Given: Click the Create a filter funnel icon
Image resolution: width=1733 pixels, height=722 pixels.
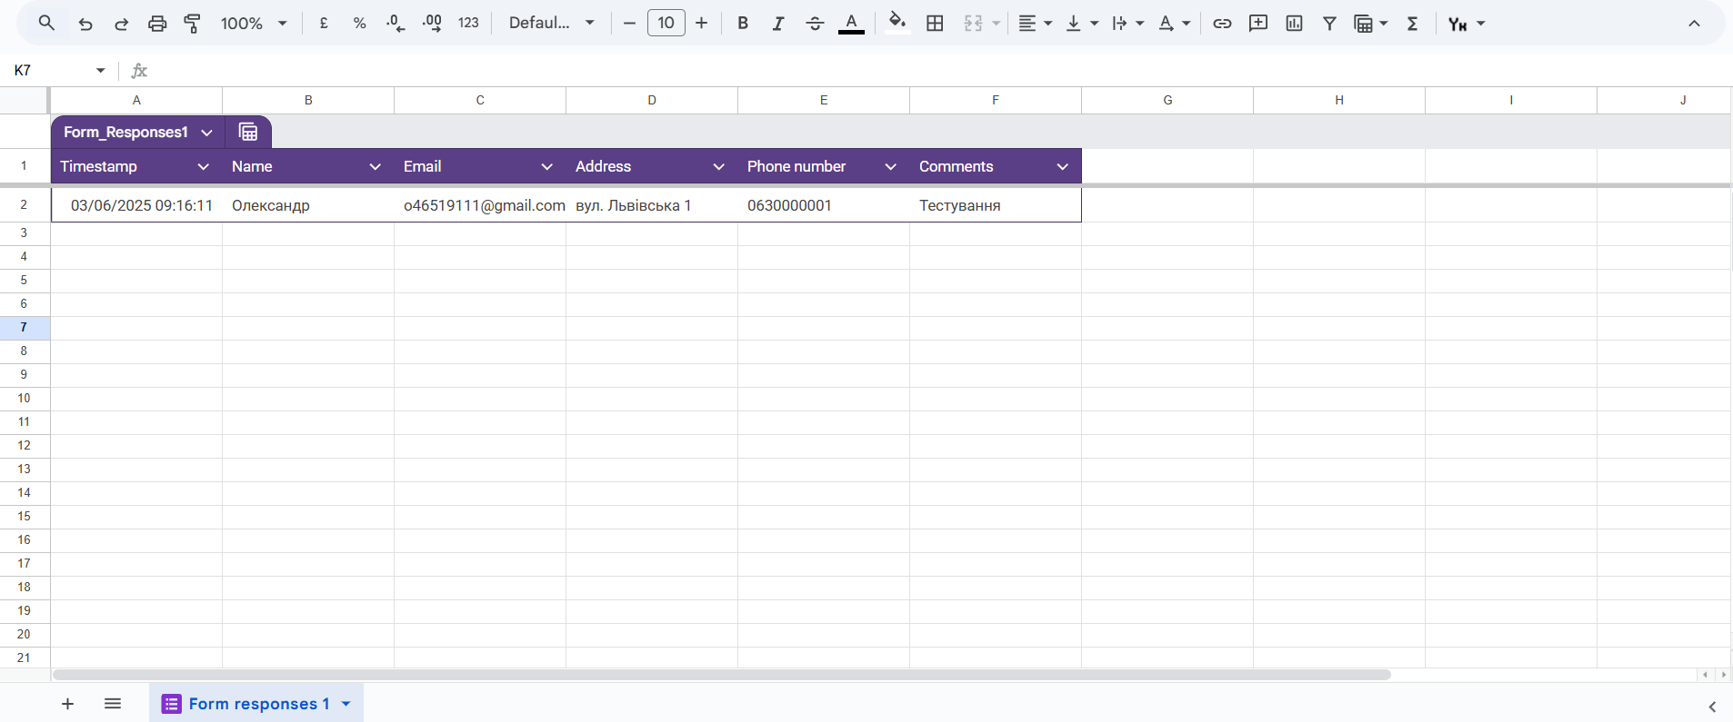Looking at the screenshot, I should click(1329, 24).
